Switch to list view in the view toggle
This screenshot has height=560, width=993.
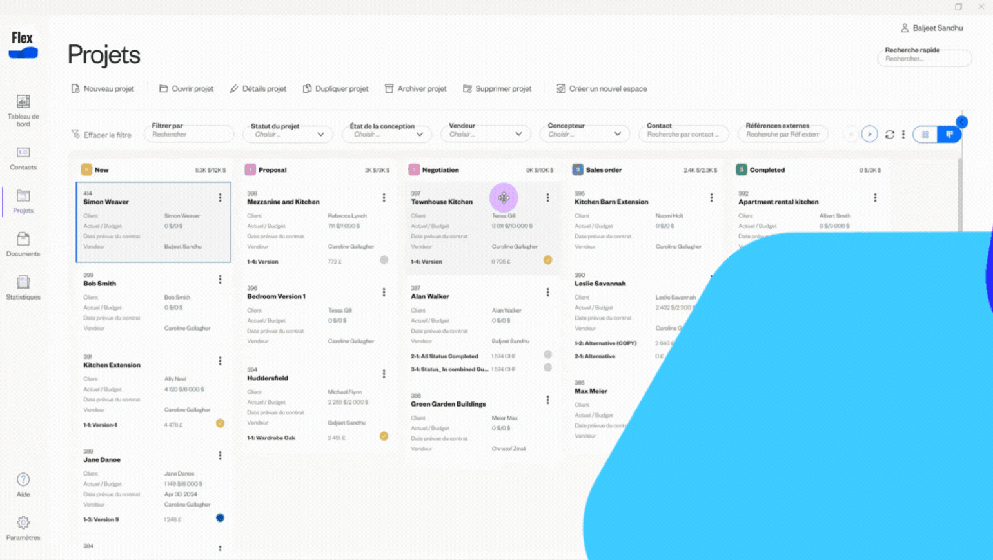925,134
